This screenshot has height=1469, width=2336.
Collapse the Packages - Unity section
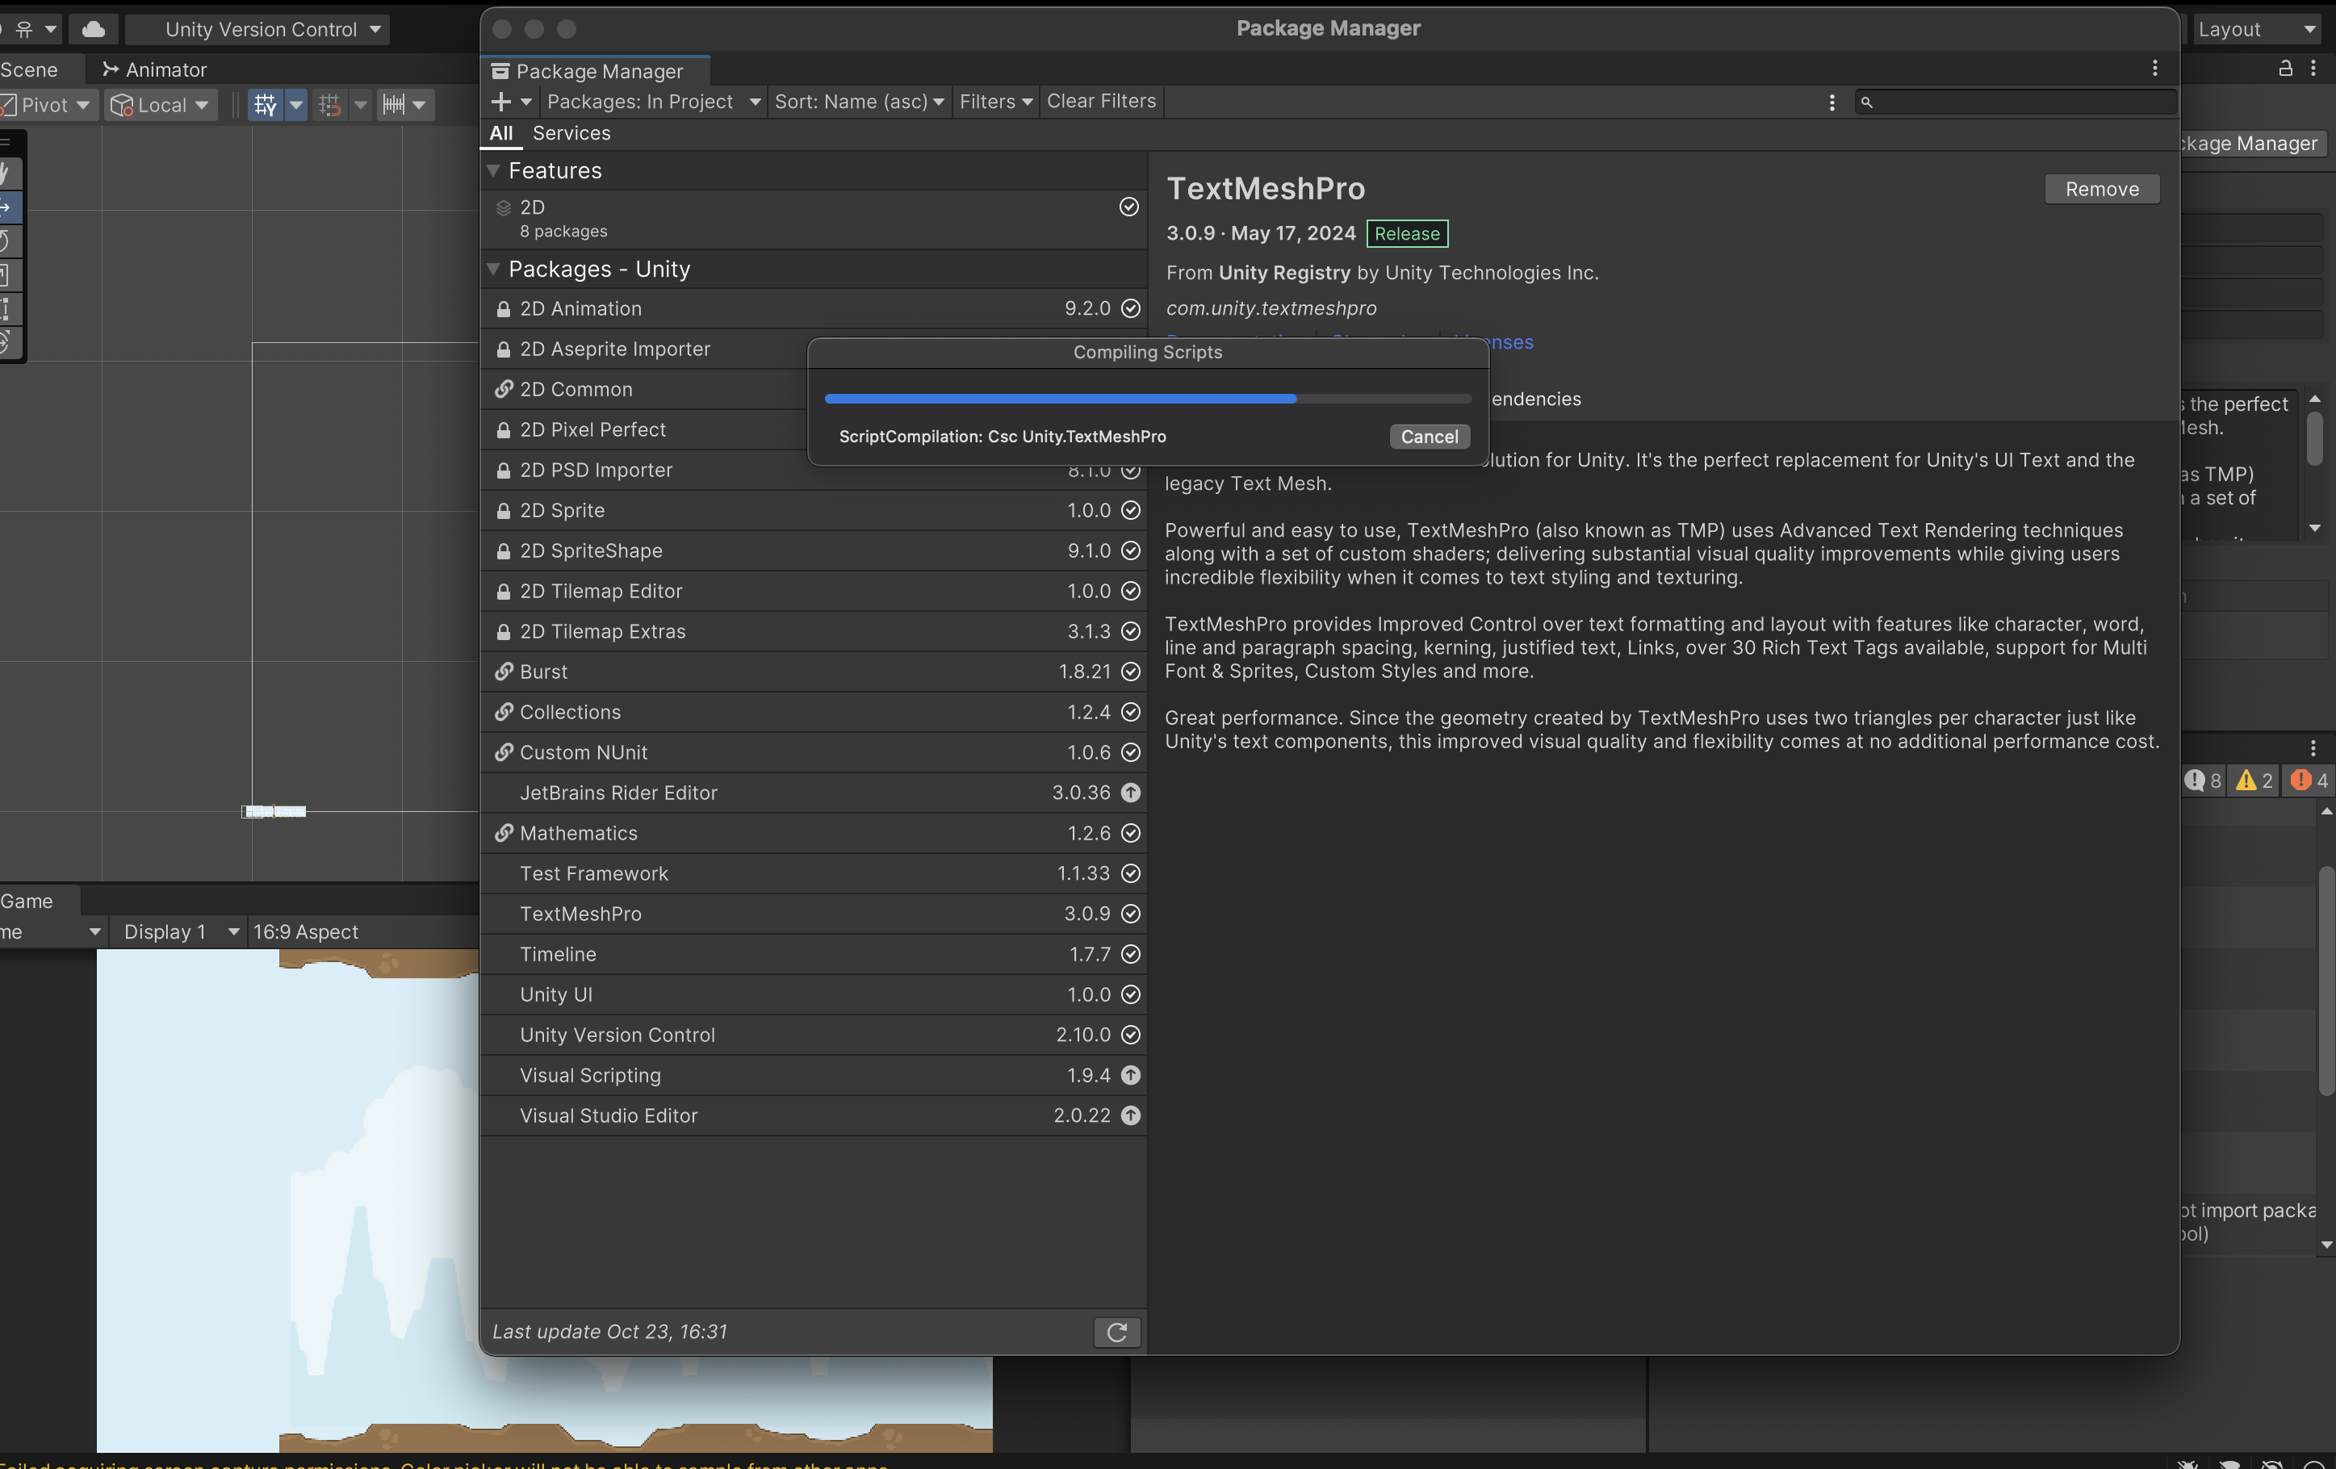point(494,269)
